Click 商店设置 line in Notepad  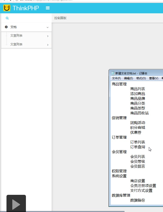tap(138, 181)
